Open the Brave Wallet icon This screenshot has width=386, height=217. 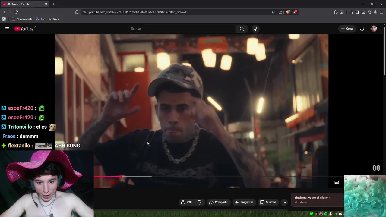pos(363,12)
